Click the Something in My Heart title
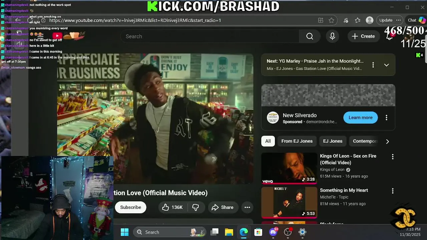This screenshot has width=427, height=240. (x=344, y=190)
